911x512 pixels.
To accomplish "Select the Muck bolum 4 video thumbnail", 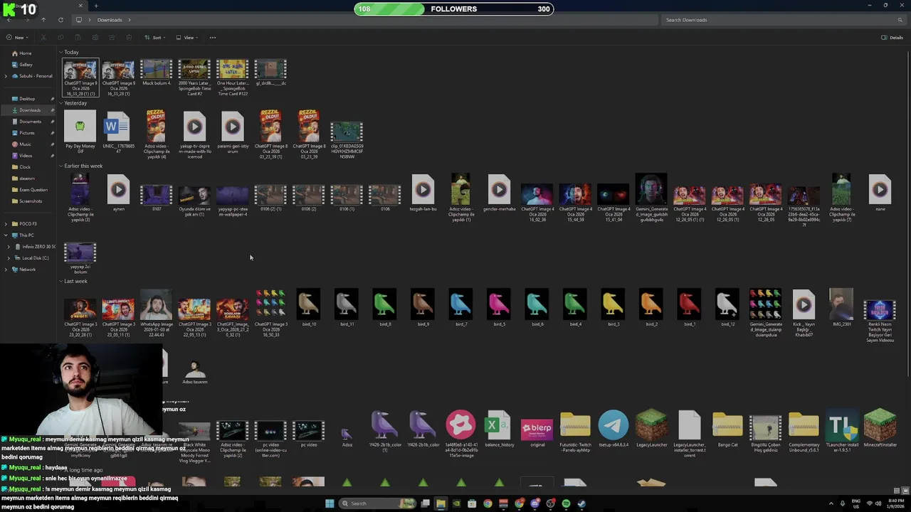I will coord(156,73).
